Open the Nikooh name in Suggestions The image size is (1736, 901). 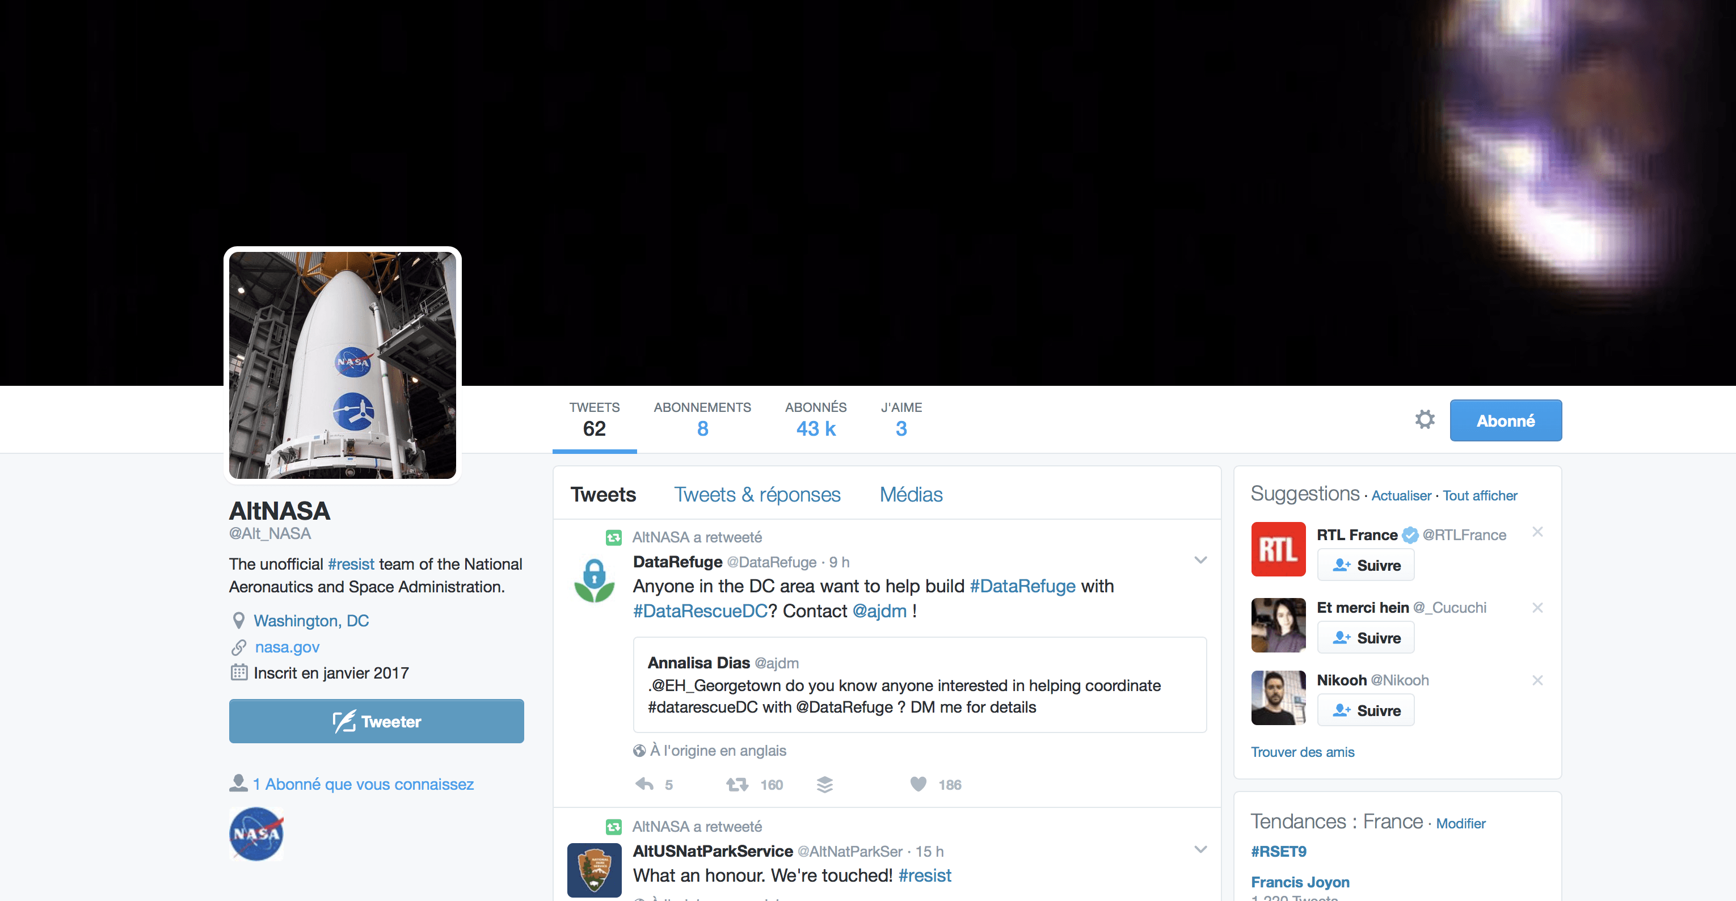[1342, 680]
